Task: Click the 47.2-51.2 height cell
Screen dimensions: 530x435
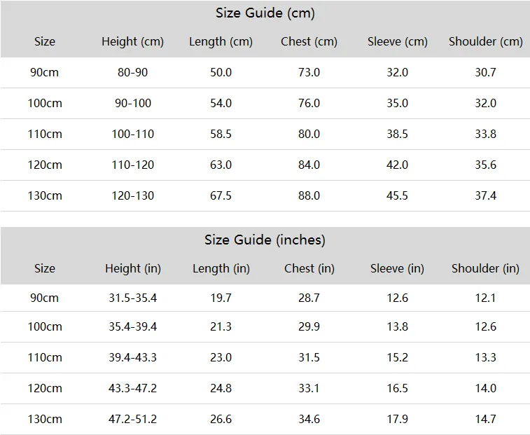Action: point(132,419)
